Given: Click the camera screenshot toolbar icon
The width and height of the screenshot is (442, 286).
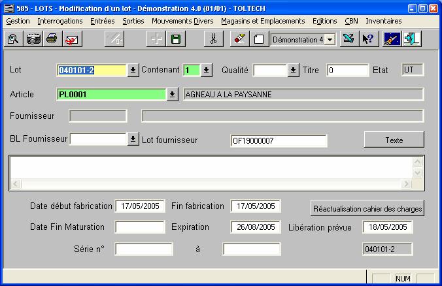Looking at the screenshot, I should 32,39.
